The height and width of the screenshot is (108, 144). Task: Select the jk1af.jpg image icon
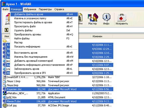5,105
